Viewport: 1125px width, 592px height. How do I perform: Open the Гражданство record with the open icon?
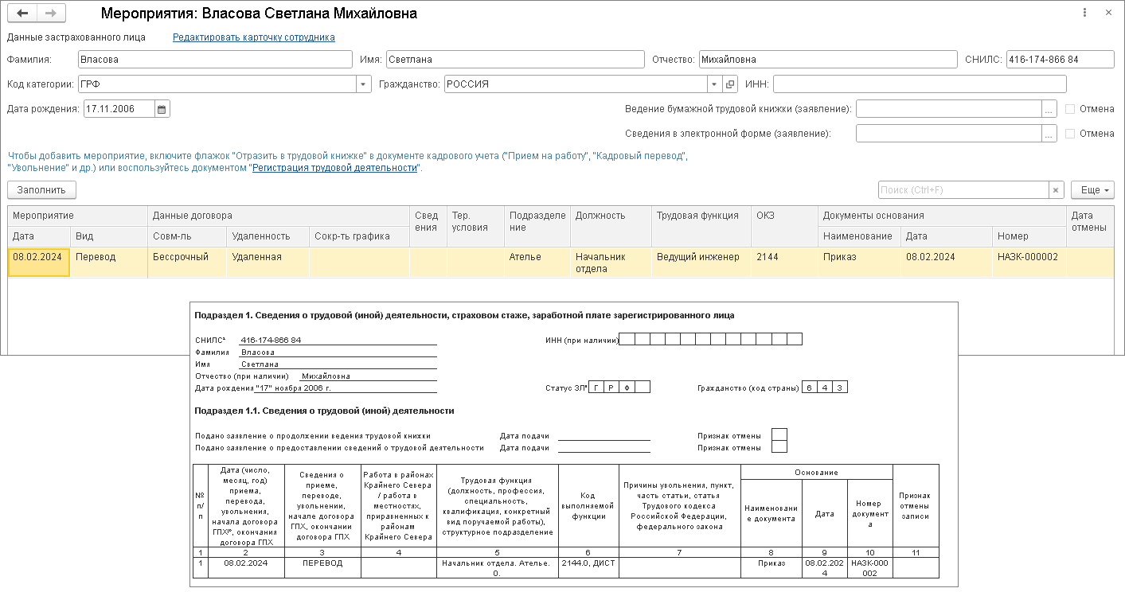click(x=730, y=84)
